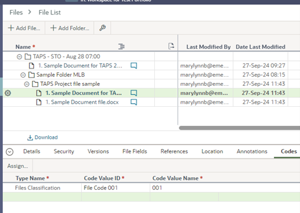
Task: Click the Add Folder button
Action: [70, 28]
